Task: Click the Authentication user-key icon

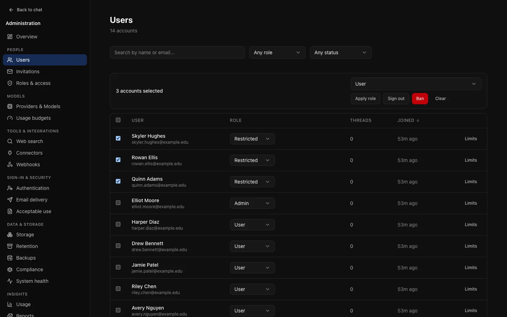Action: coord(10,188)
